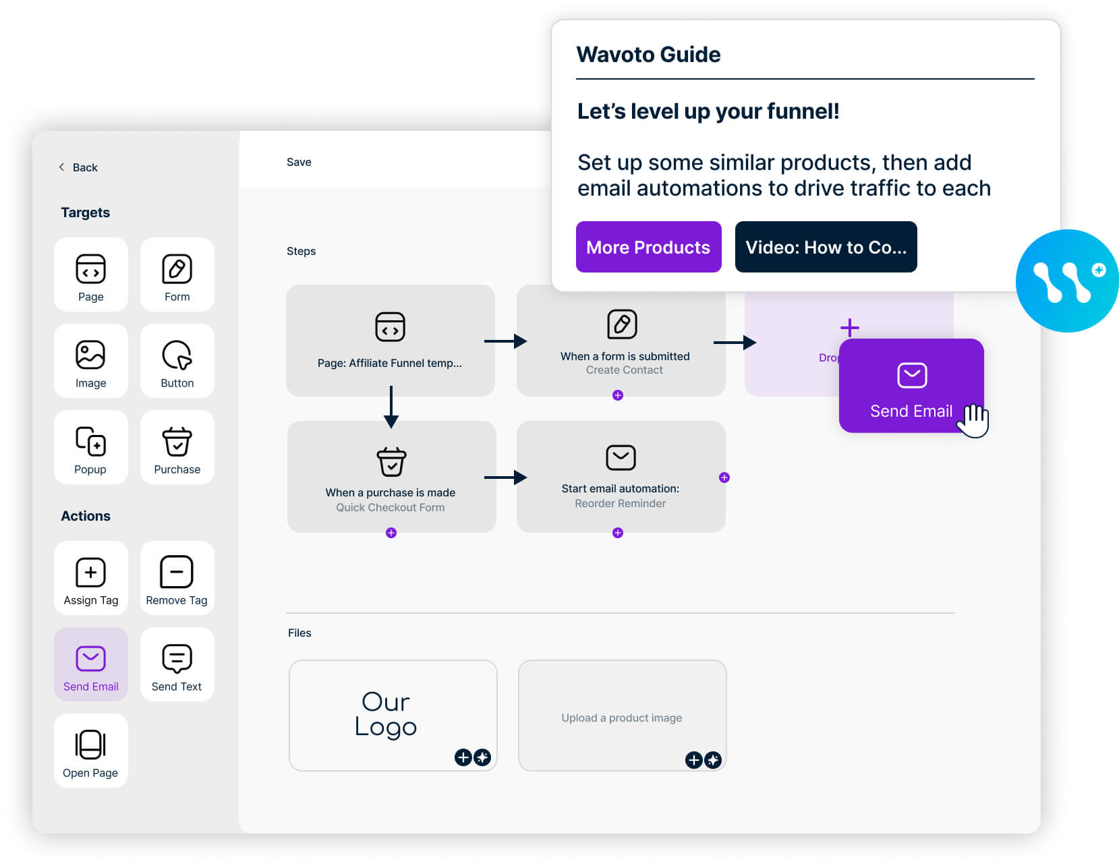Viewport: 1119px width, 866px height.
Task: Select the Form target tile
Action: point(177,275)
